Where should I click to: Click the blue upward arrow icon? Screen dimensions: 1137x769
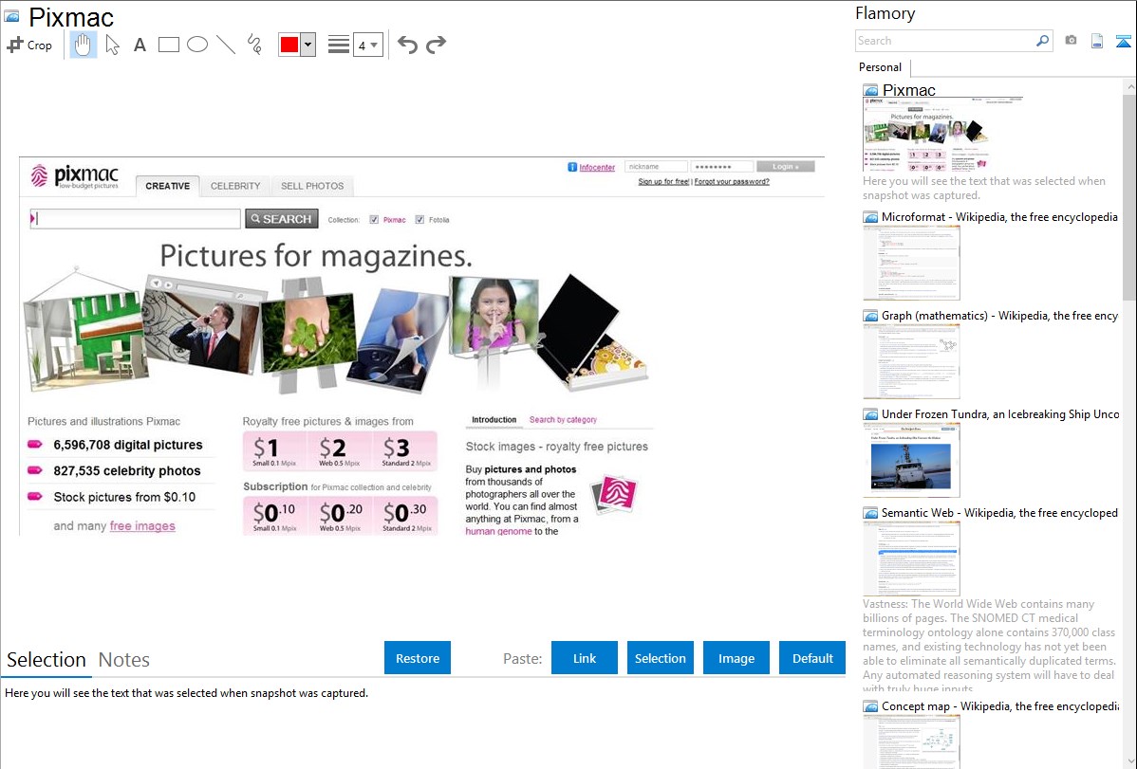1123,41
